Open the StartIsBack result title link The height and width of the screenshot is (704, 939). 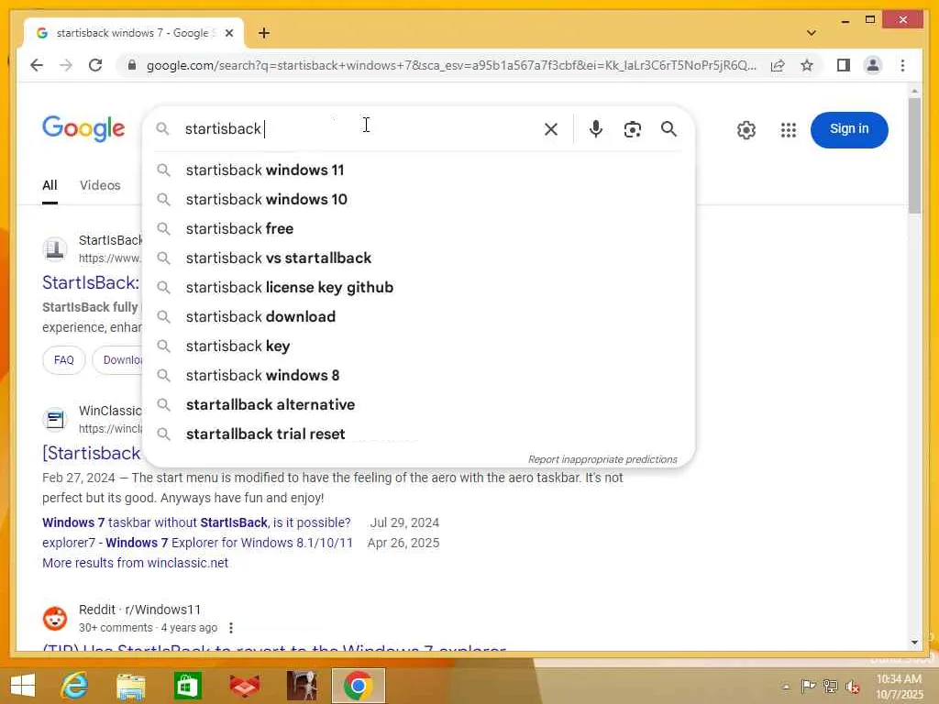(91, 282)
